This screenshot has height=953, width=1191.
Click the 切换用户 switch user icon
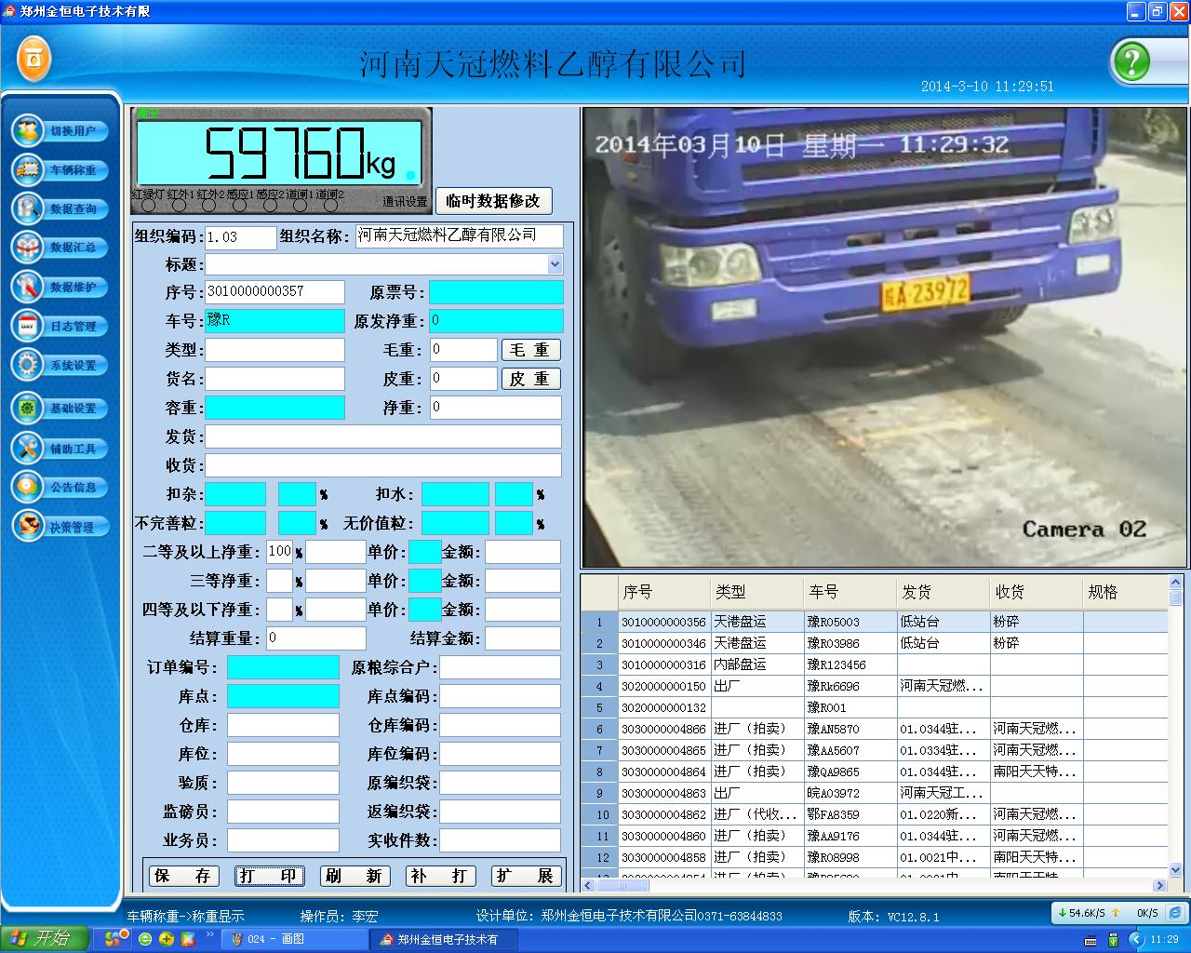click(28, 130)
